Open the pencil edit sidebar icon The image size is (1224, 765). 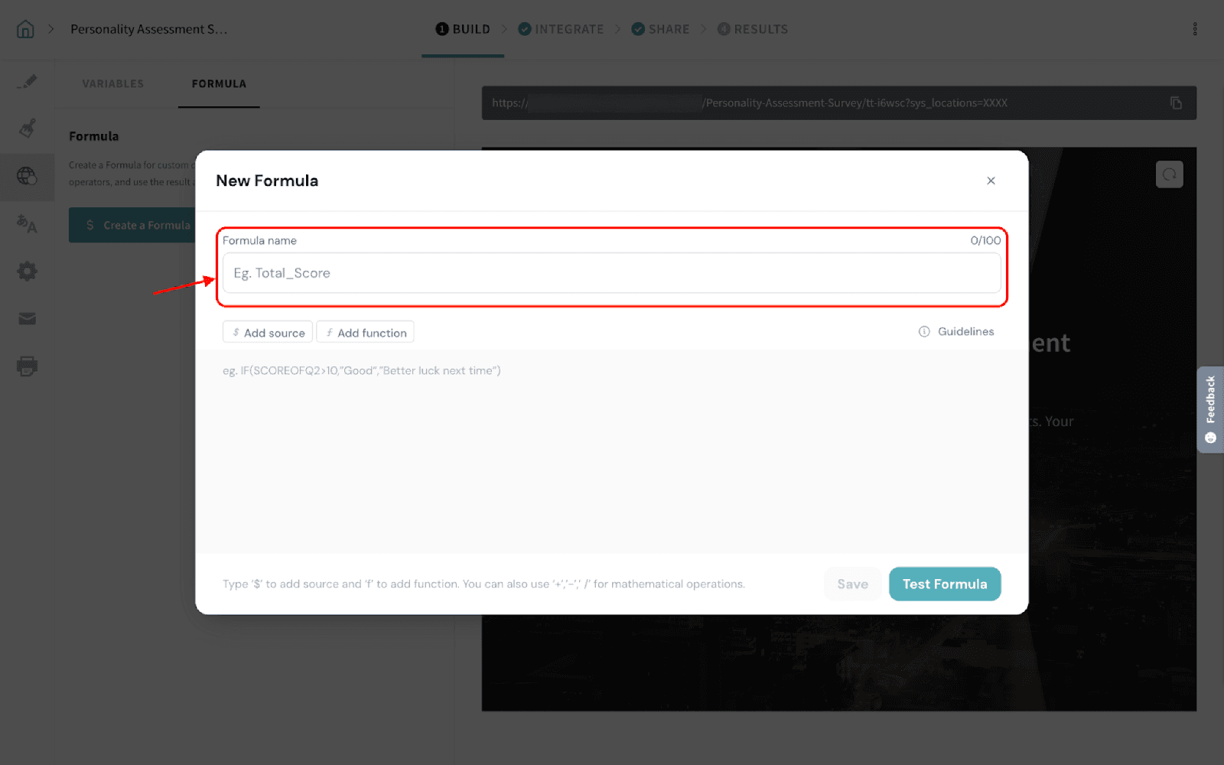point(27,81)
